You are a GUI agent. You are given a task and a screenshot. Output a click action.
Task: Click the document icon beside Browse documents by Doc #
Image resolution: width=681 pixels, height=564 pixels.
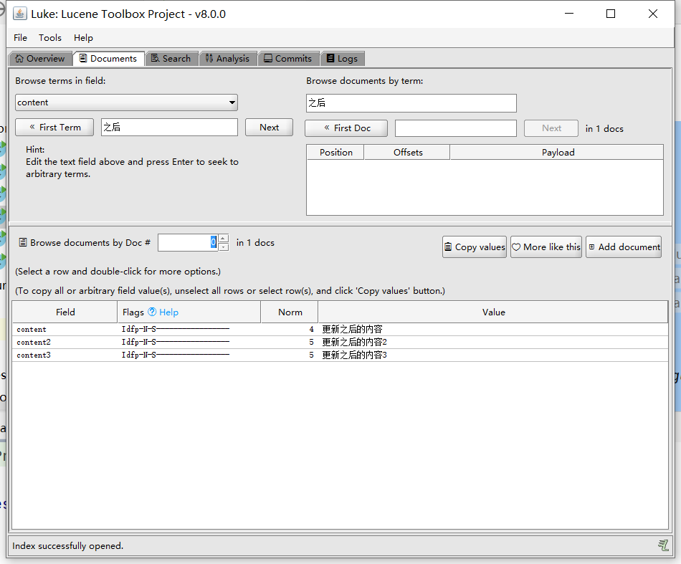(x=23, y=242)
